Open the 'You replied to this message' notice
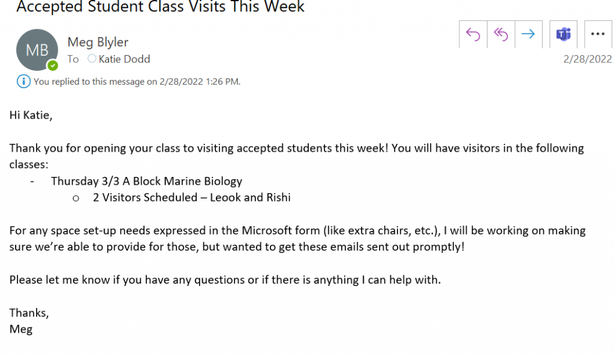The width and height of the screenshot is (614, 355). pyautogui.click(x=137, y=82)
